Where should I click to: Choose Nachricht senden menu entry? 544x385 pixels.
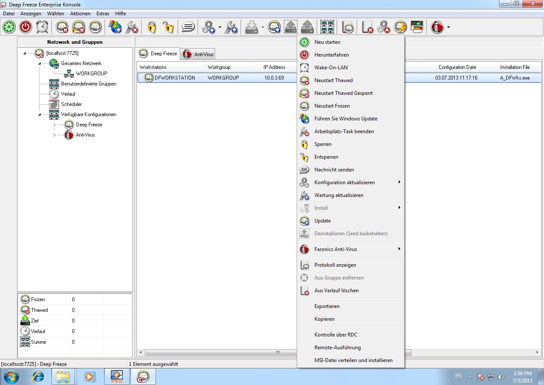(x=351, y=170)
